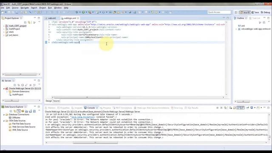Collapse Database Connections node
The width and height of the screenshot is (272, 153).
click(x=4, y=115)
